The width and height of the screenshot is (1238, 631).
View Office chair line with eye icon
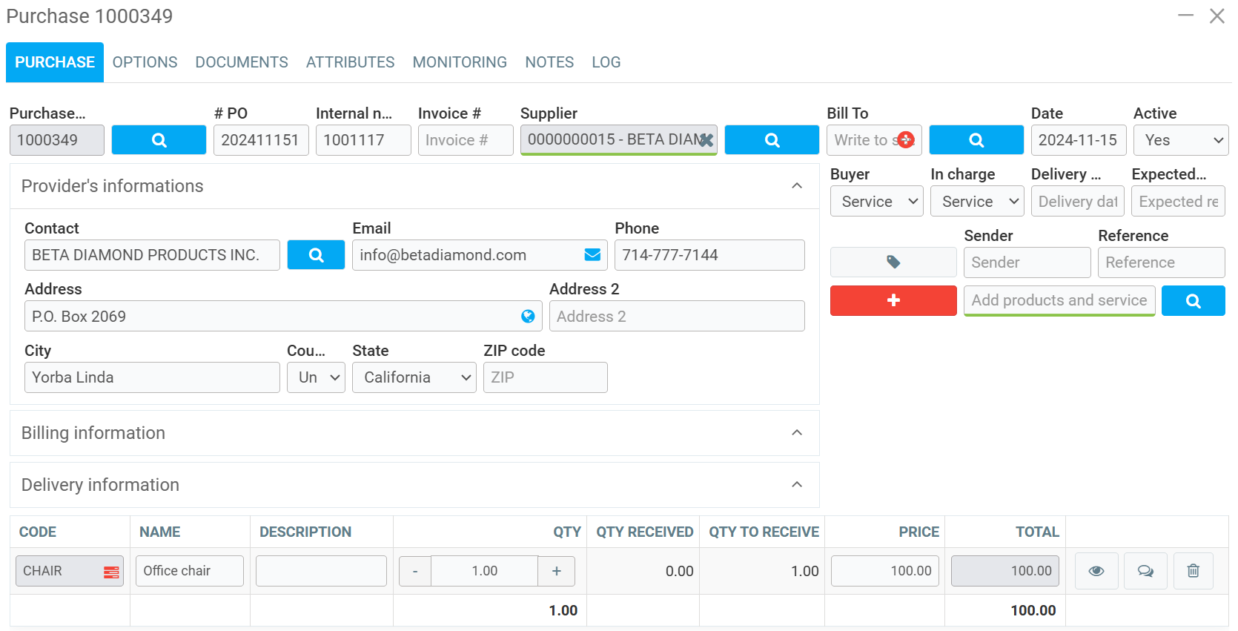click(x=1096, y=571)
